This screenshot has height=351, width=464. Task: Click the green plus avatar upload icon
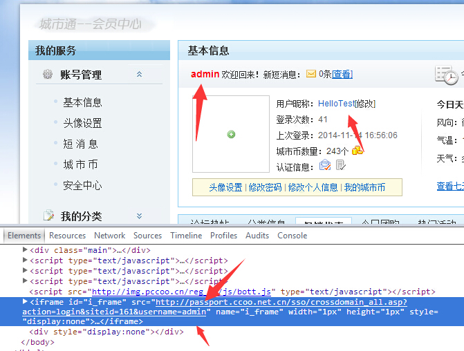(231, 134)
